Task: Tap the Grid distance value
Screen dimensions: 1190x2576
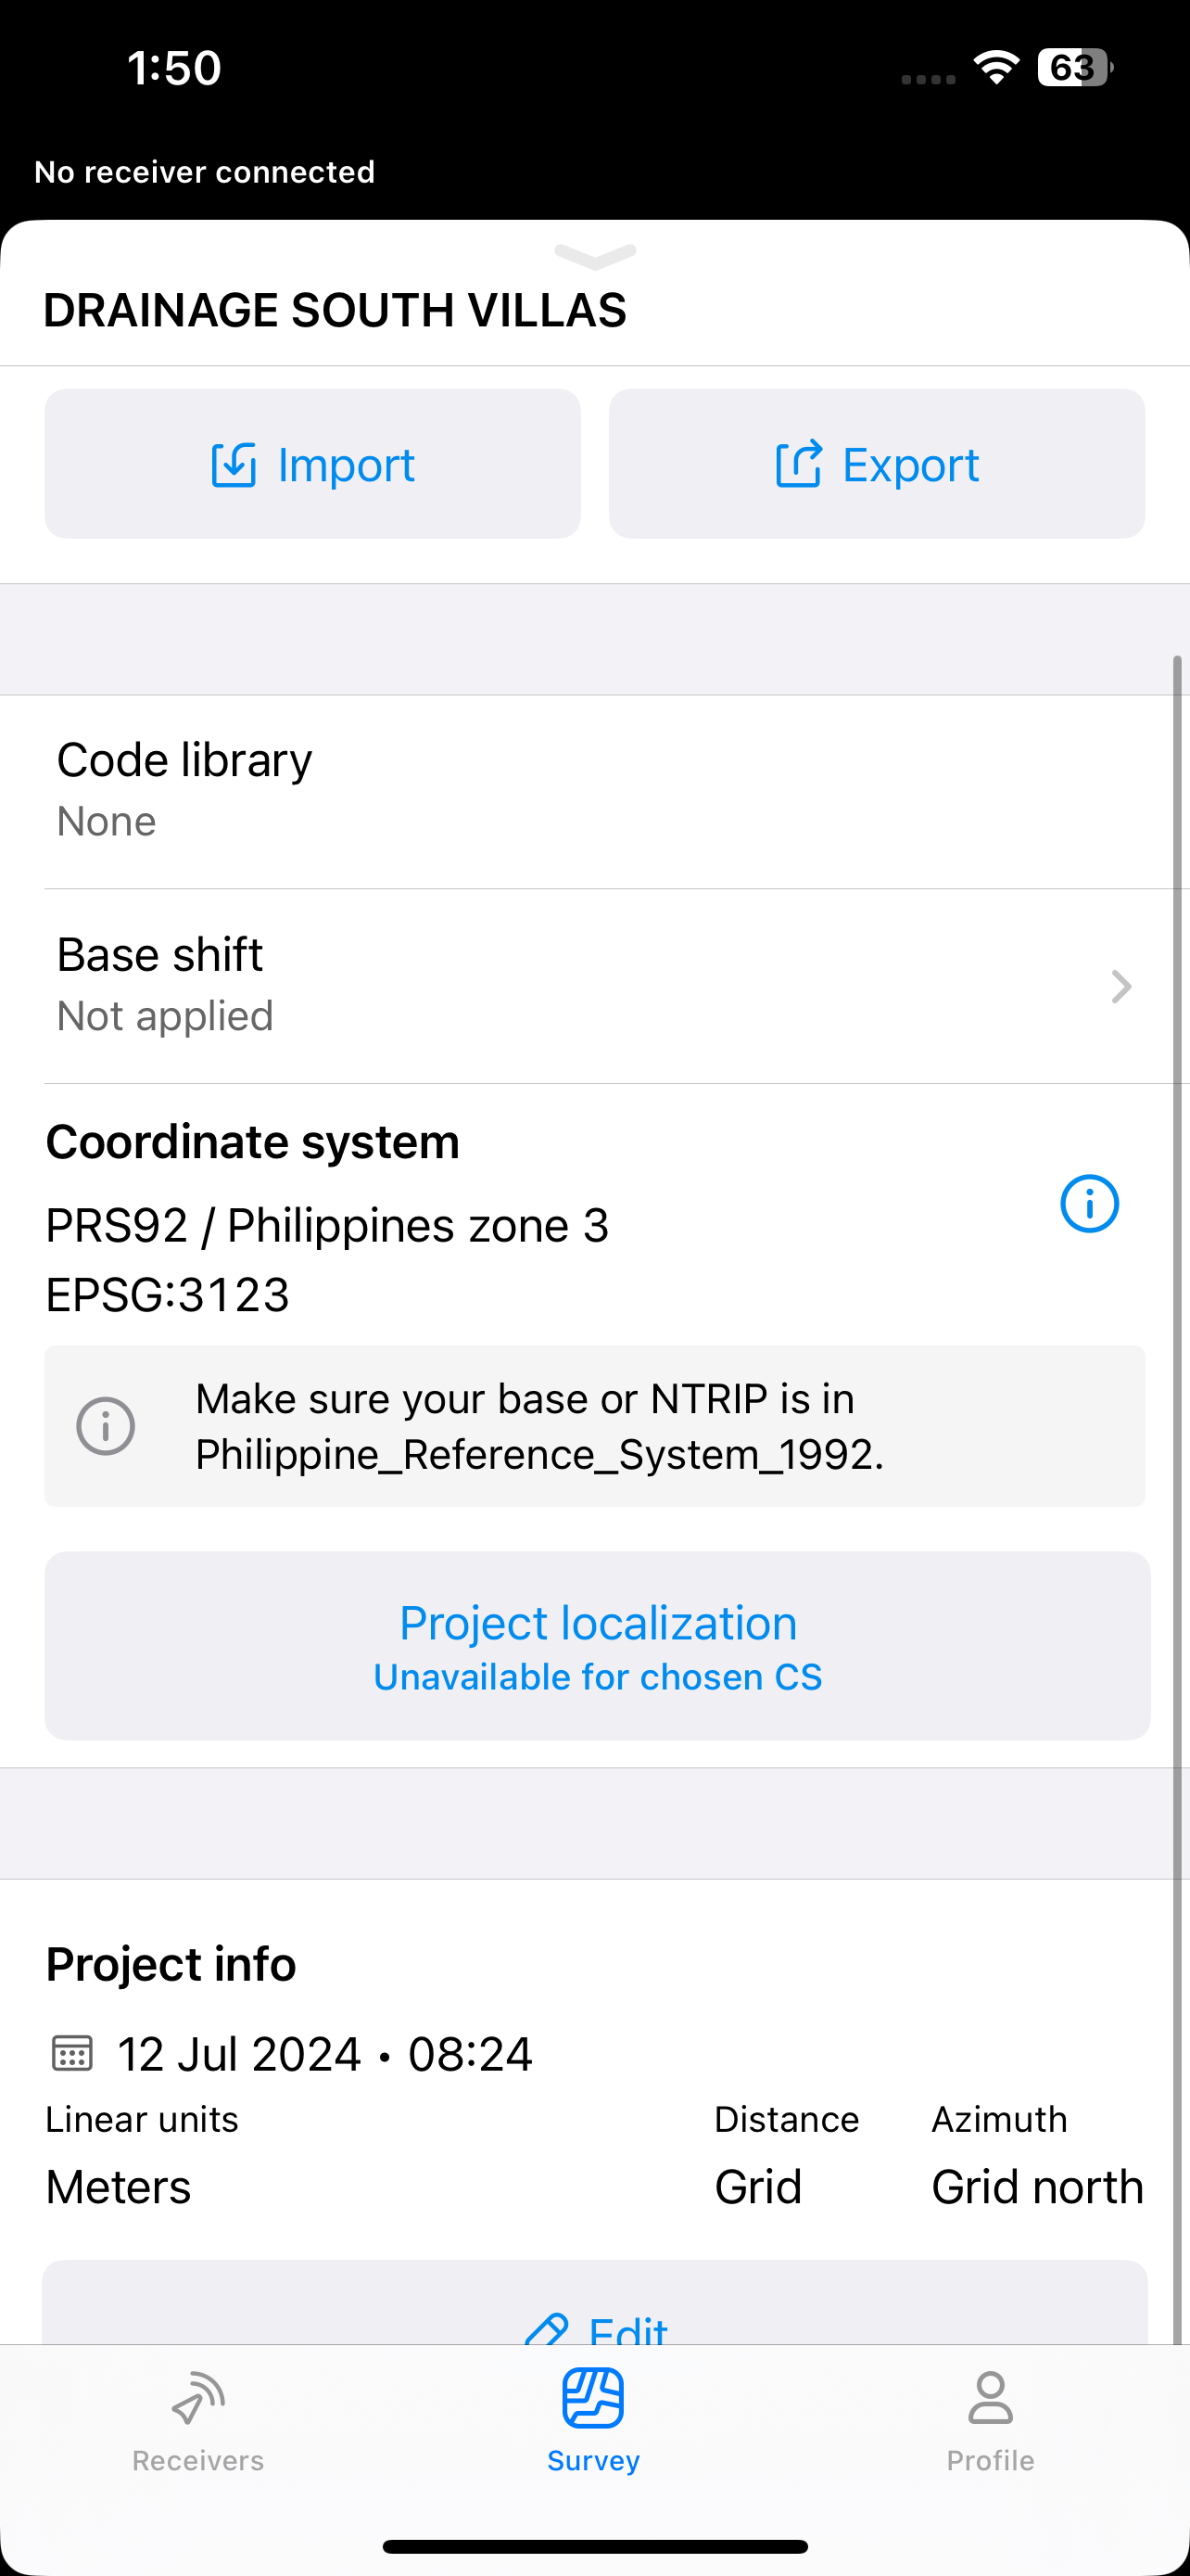Action: pyautogui.click(x=758, y=2187)
